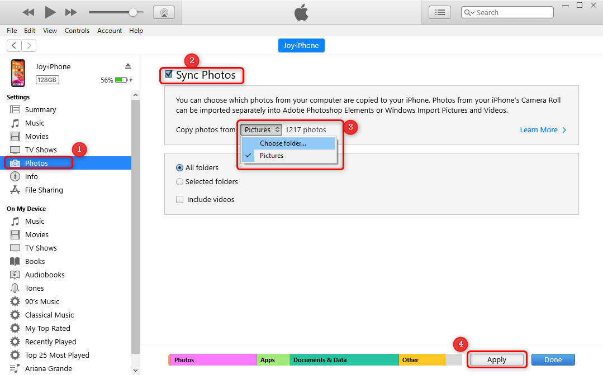Open Audiobooks on the device
603x375 pixels.
coord(65,275)
